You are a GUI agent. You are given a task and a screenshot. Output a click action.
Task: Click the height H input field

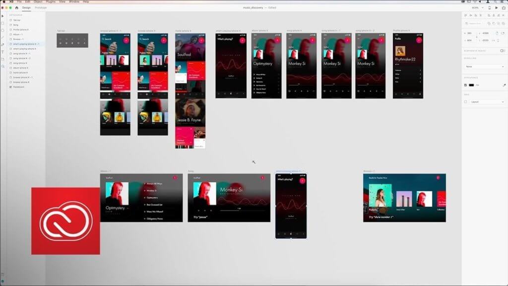click(x=469, y=40)
